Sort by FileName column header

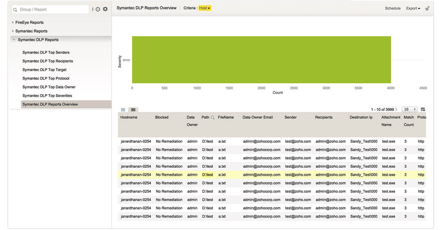226,117
